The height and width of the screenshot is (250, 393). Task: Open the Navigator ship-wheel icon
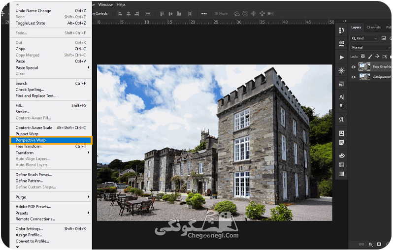coord(341,70)
